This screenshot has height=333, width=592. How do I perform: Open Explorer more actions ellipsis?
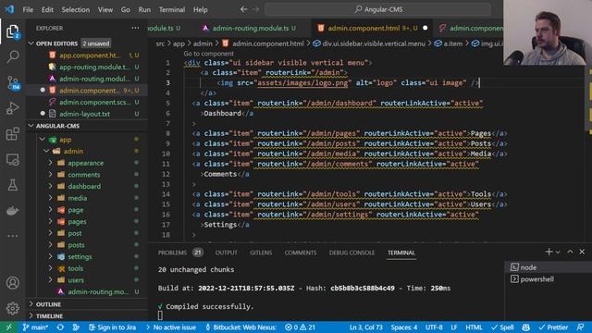(x=135, y=28)
